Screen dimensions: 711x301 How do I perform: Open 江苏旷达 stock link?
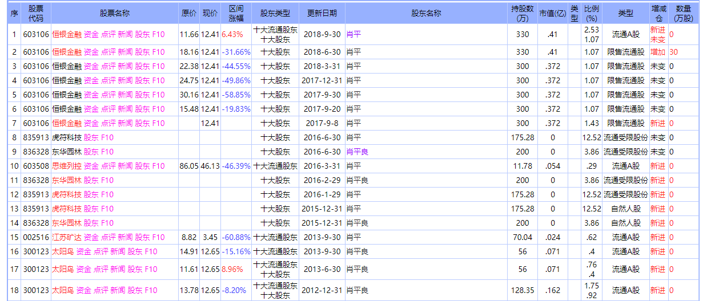click(x=67, y=237)
